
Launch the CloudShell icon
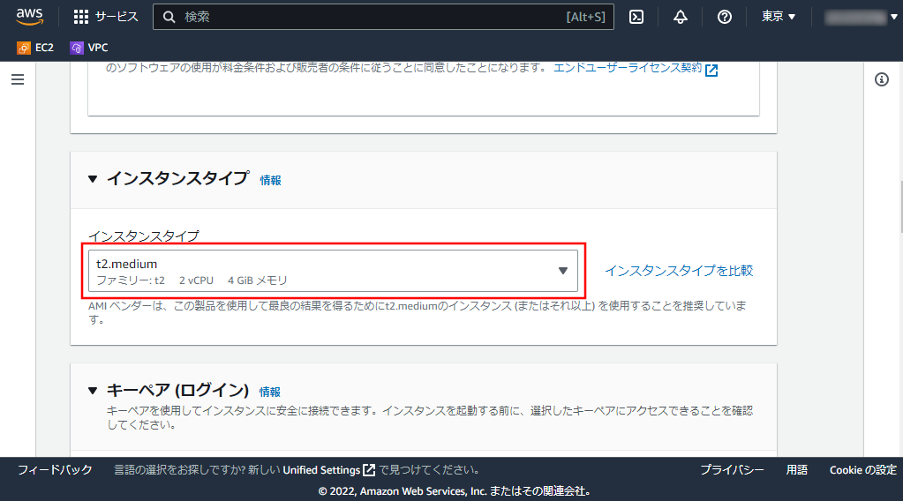(x=636, y=17)
